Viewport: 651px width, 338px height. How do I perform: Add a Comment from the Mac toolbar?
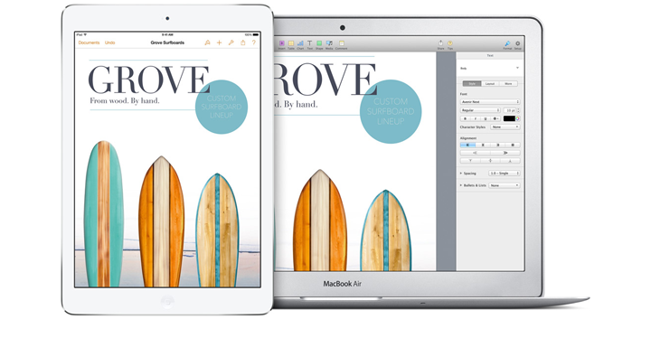(341, 45)
